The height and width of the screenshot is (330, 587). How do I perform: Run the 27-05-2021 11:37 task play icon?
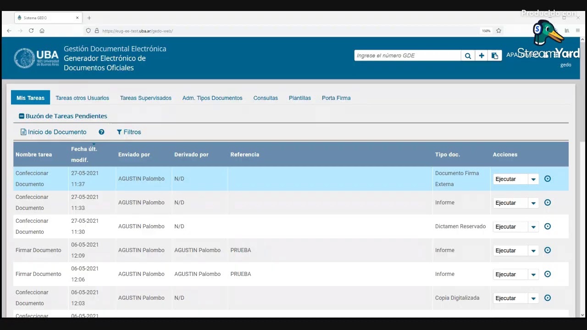(548, 179)
